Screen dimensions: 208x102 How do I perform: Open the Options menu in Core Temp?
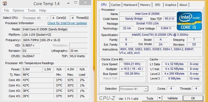pos(18,10)
